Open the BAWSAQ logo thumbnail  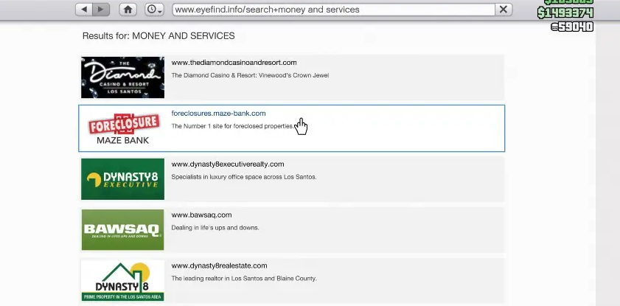point(122,230)
